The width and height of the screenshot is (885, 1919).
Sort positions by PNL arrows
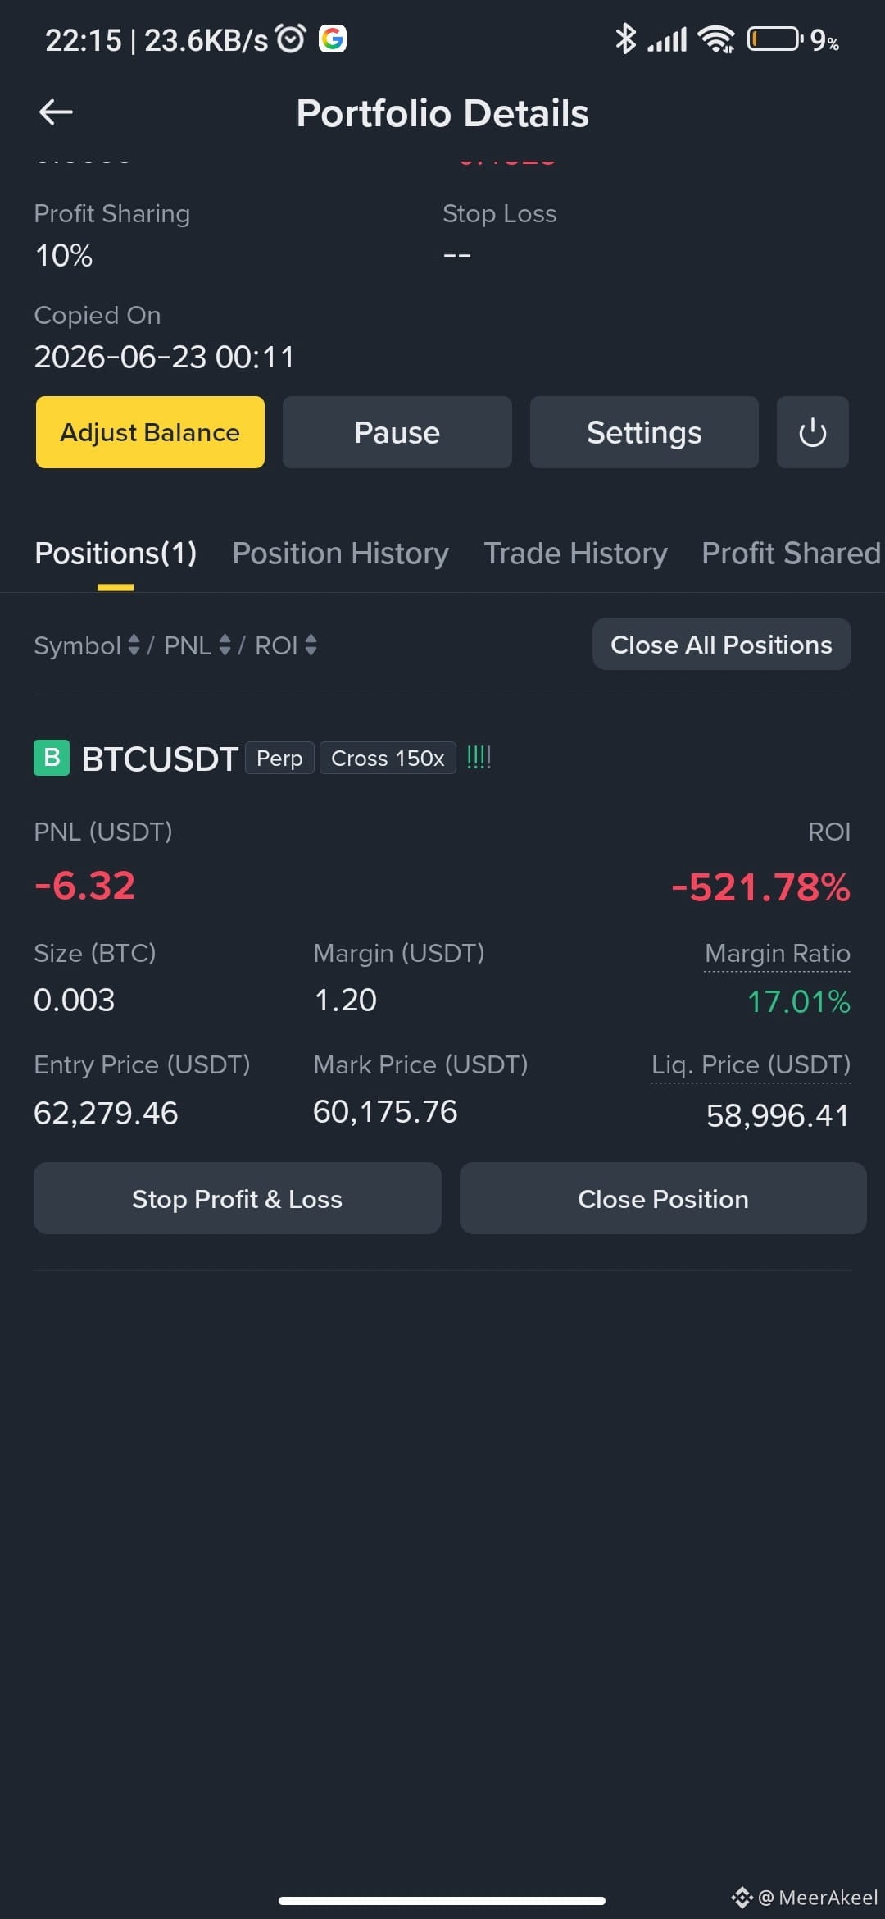(x=225, y=645)
